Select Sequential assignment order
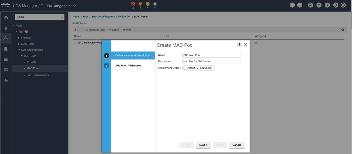The height and width of the screenshot is (154, 352). 198,68
